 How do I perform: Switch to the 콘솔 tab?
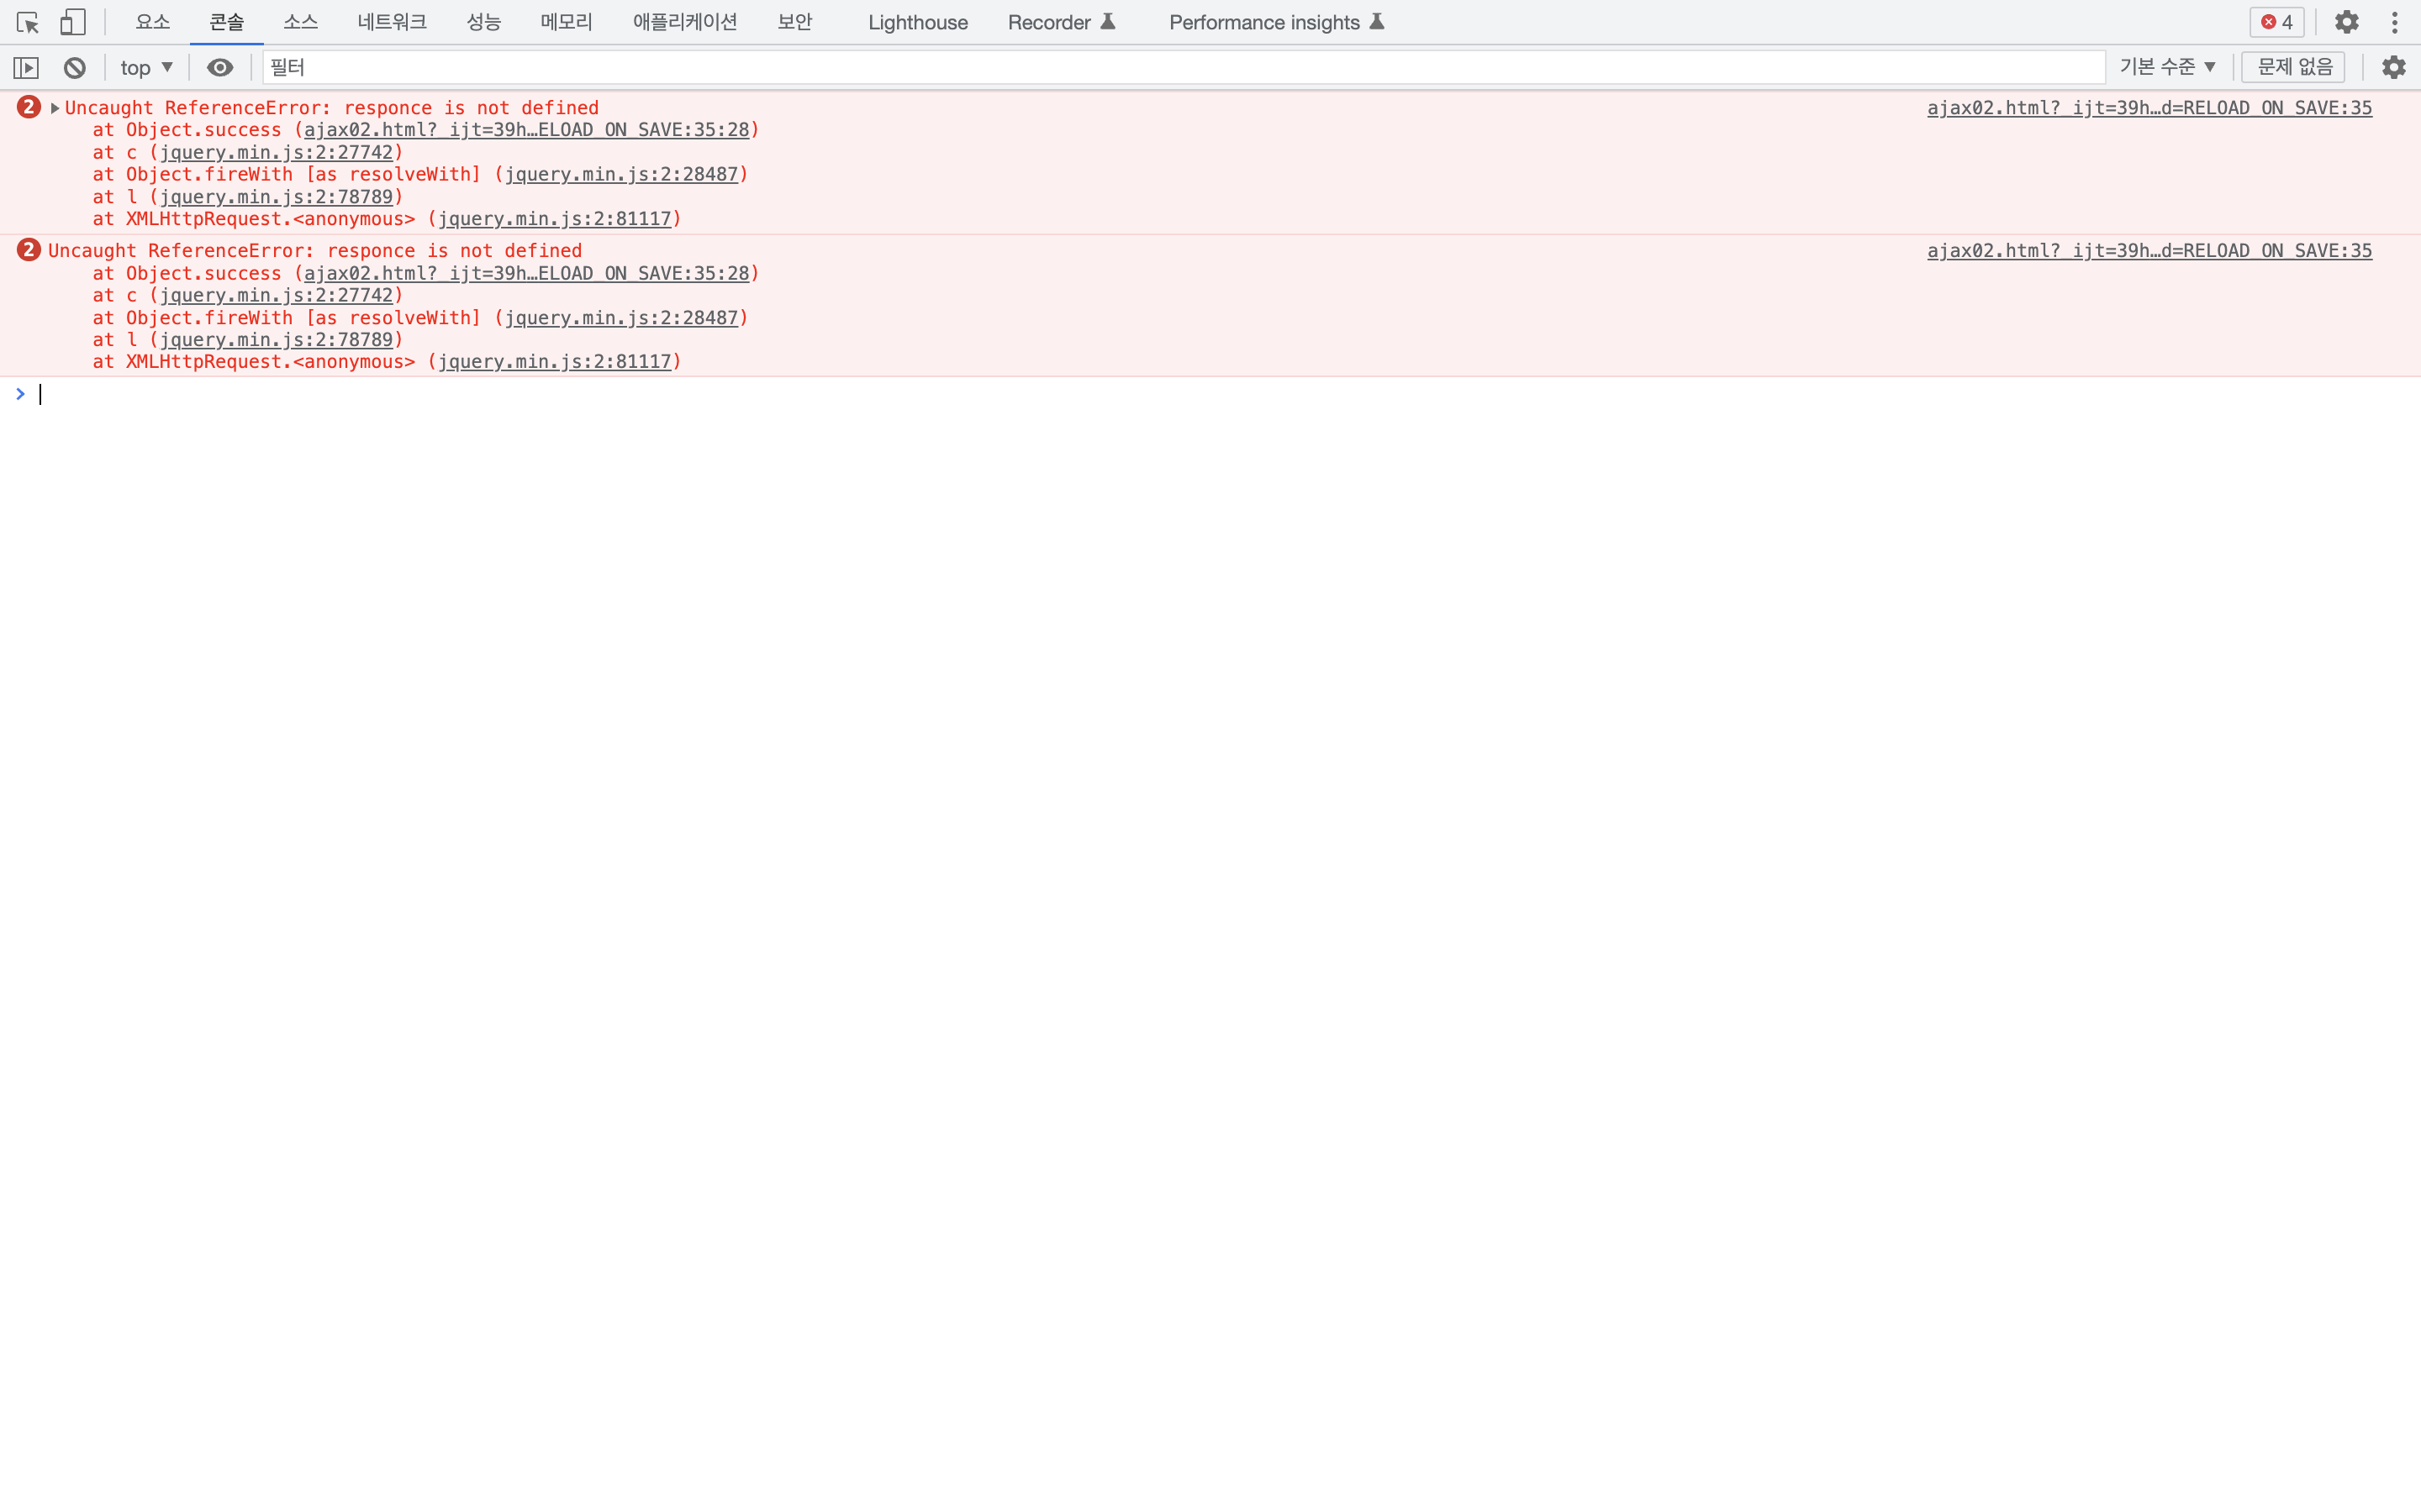click(x=227, y=22)
